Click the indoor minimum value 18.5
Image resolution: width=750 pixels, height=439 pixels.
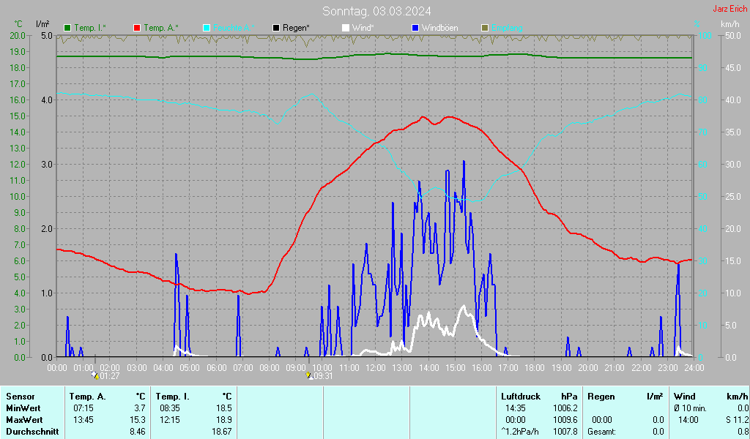click(224, 408)
